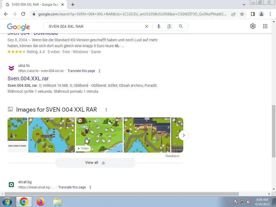Open the first image thumbnail with Russian caption
Image resolution: width=276 pixels, height=207 pixels.
[18, 135]
